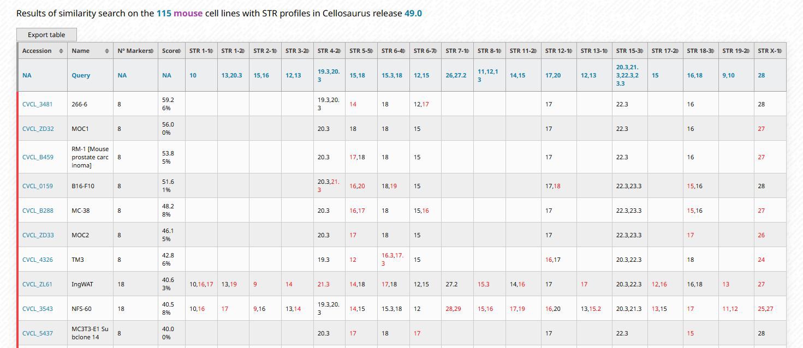
Task: Sort table by Score column icon
Action: pyautogui.click(x=179, y=51)
